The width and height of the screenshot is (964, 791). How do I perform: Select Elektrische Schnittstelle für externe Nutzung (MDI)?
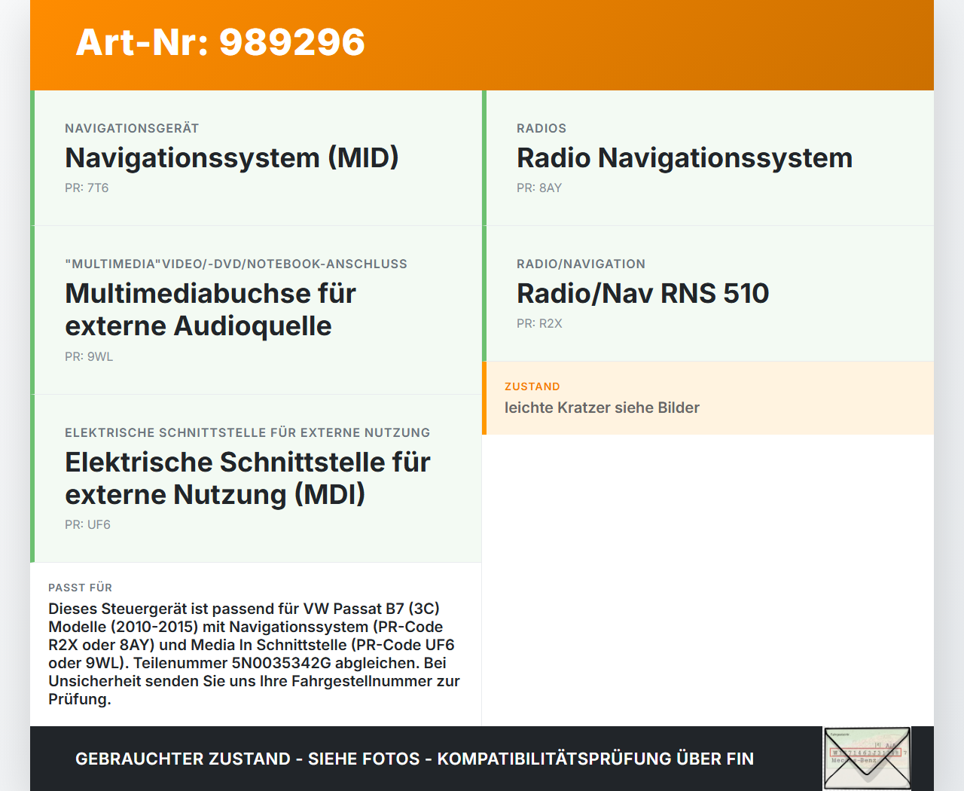tap(247, 478)
